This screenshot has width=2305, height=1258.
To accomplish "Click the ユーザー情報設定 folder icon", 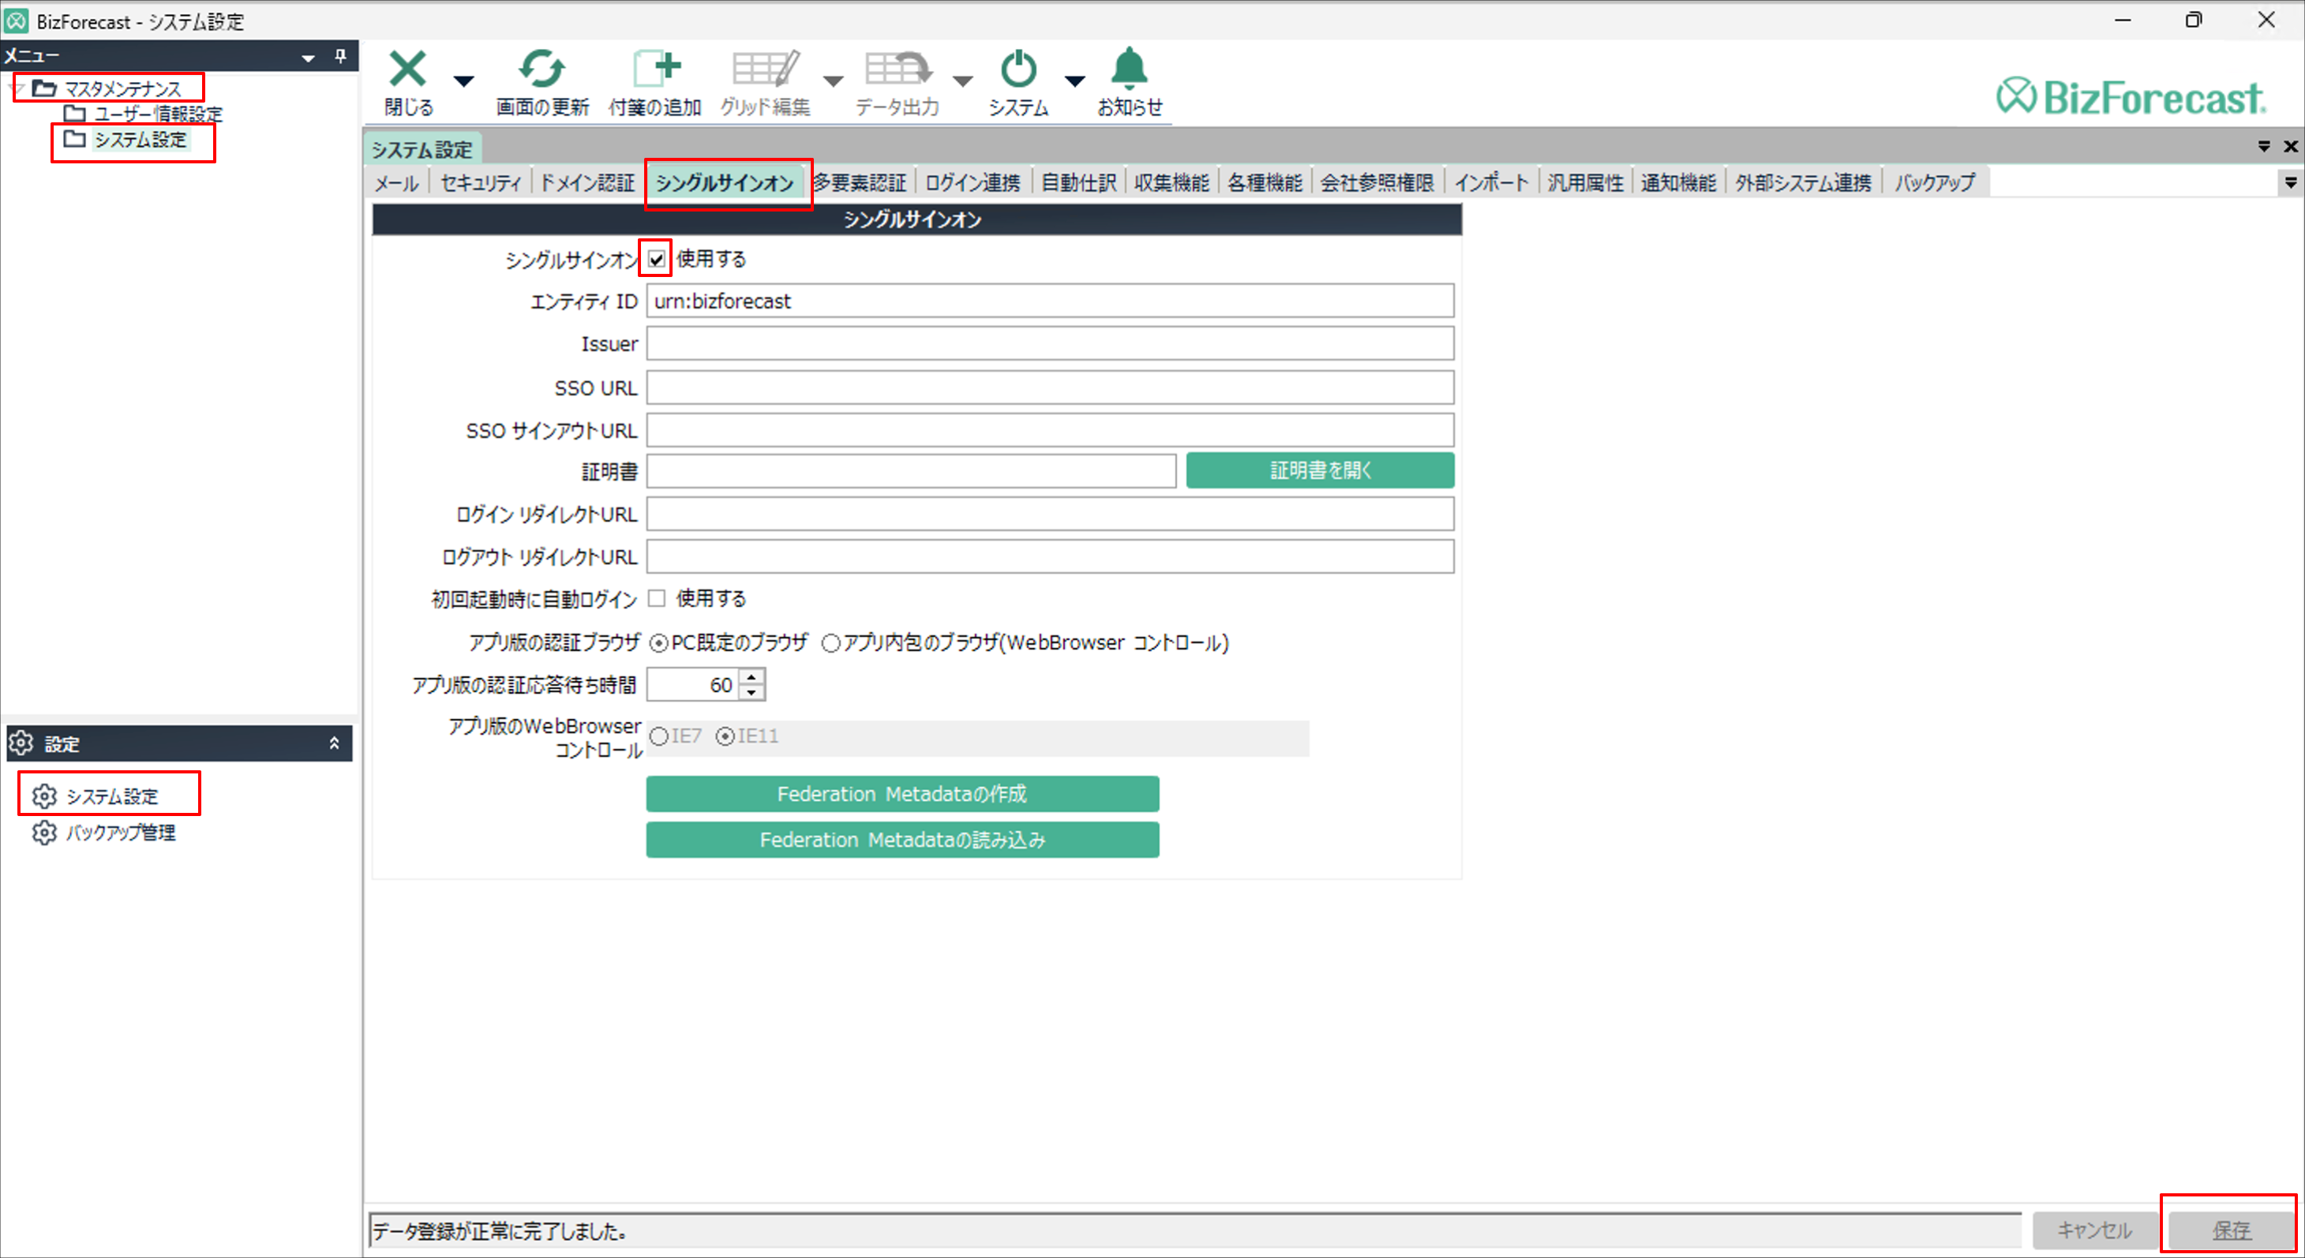I will [x=74, y=114].
